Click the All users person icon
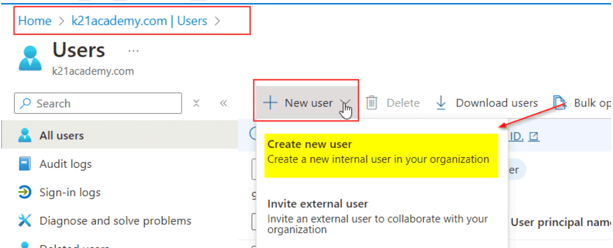Image resolution: width=613 pixels, height=248 pixels. [x=25, y=135]
